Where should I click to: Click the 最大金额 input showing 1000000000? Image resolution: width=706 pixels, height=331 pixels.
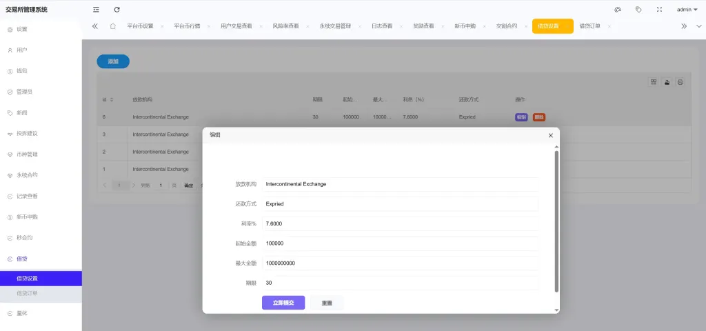[401, 263]
